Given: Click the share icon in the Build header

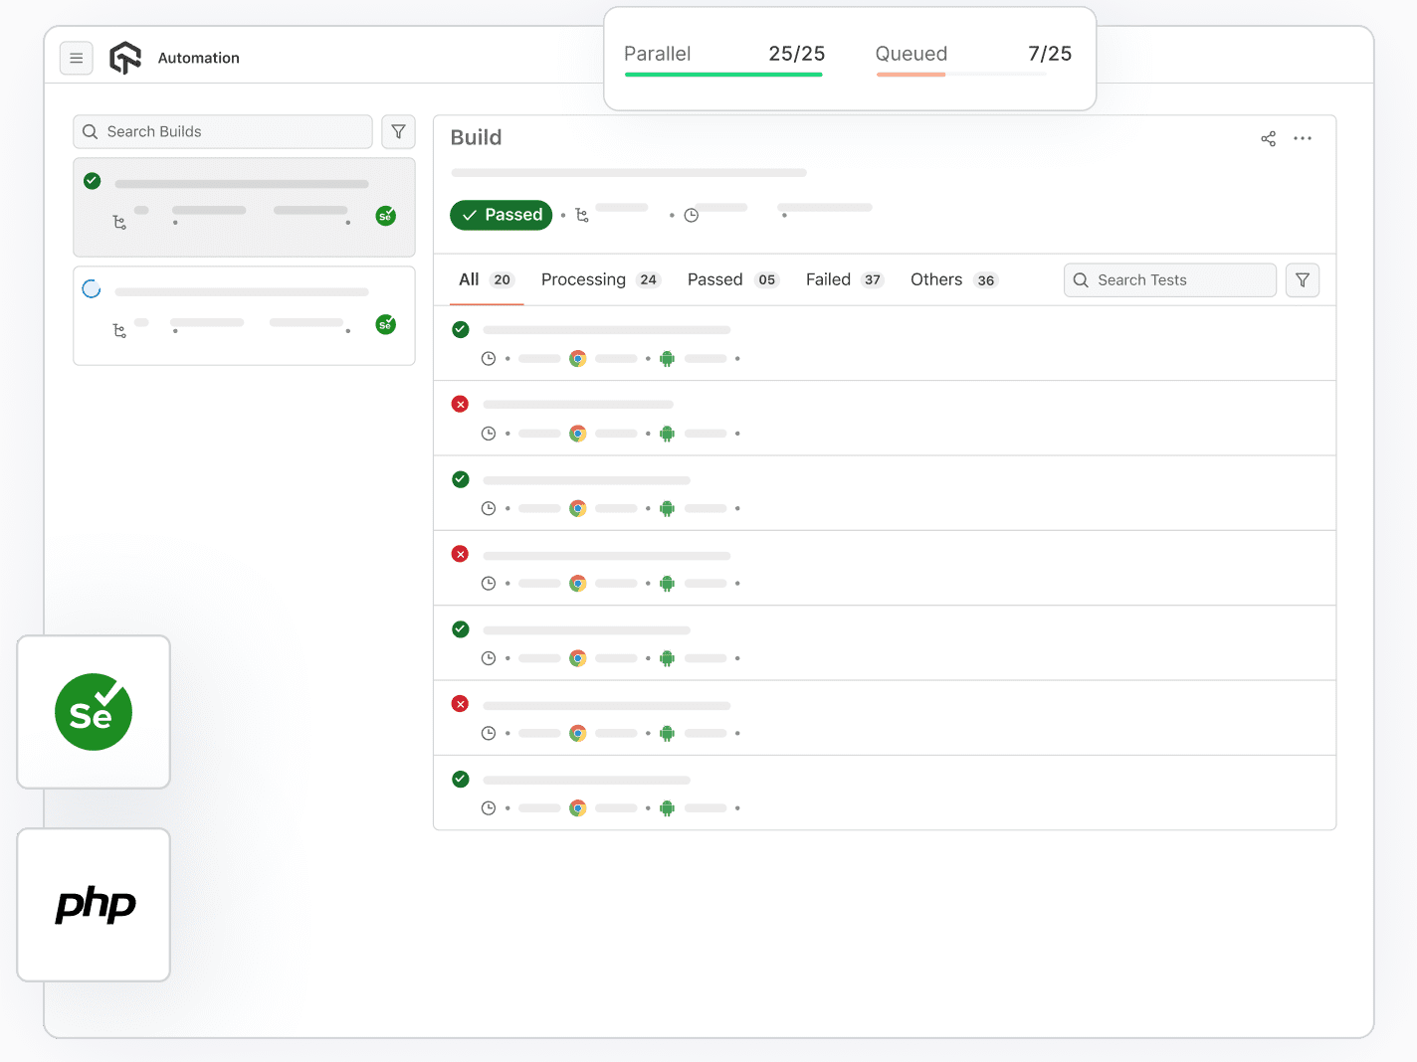Looking at the screenshot, I should click(1268, 138).
